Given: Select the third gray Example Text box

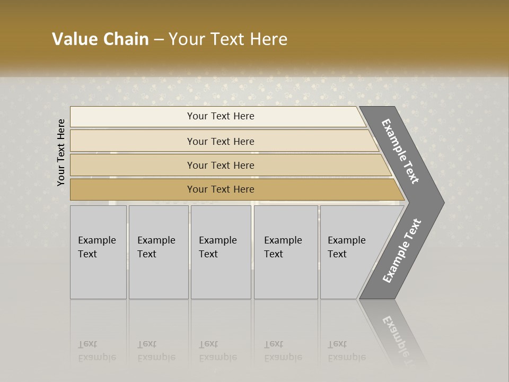Looking at the screenshot, I should pyautogui.click(x=221, y=252).
